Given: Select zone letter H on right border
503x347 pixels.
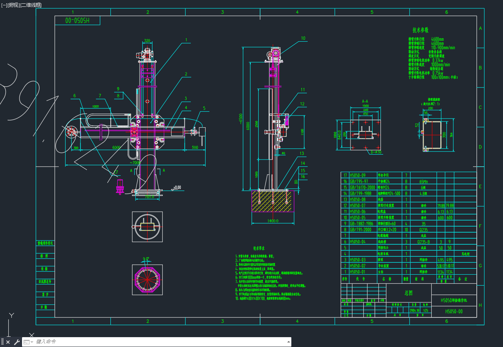Looking at the screenshot, I should [x=480, y=305].
